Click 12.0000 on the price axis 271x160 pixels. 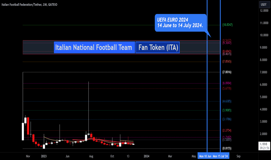[x=264, y=10]
